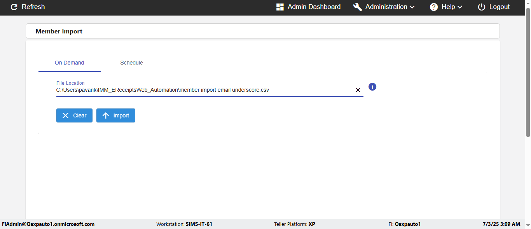Viewport: 531px width, 229px height.
Task: Click the vertical page scrollbar thumb
Action: pos(528,72)
